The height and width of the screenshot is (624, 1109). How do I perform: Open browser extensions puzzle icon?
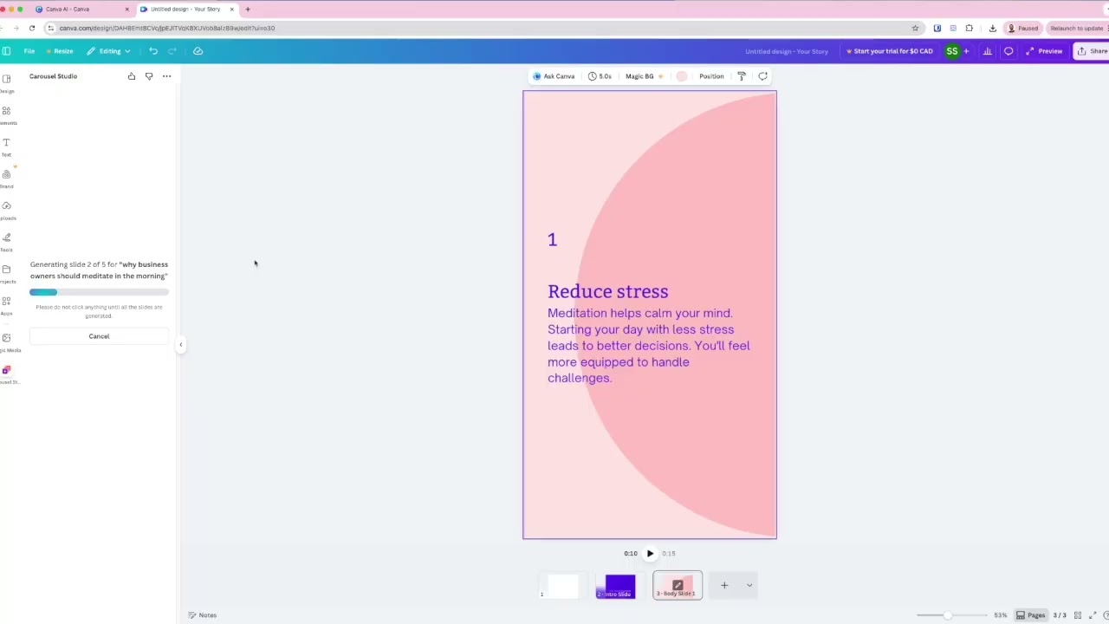[x=970, y=28]
